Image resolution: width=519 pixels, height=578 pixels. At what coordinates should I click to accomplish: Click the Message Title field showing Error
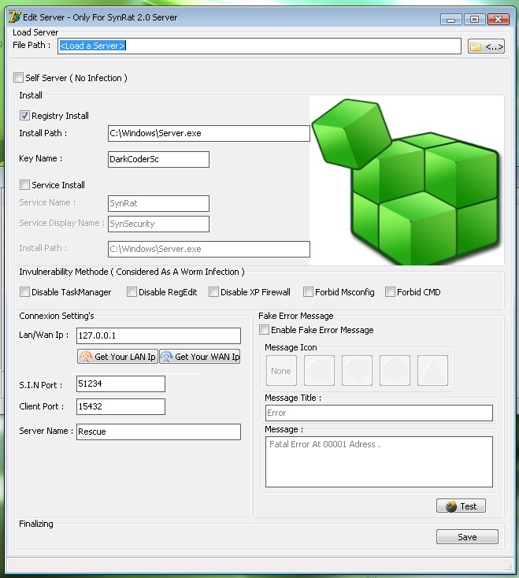pos(379,413)
